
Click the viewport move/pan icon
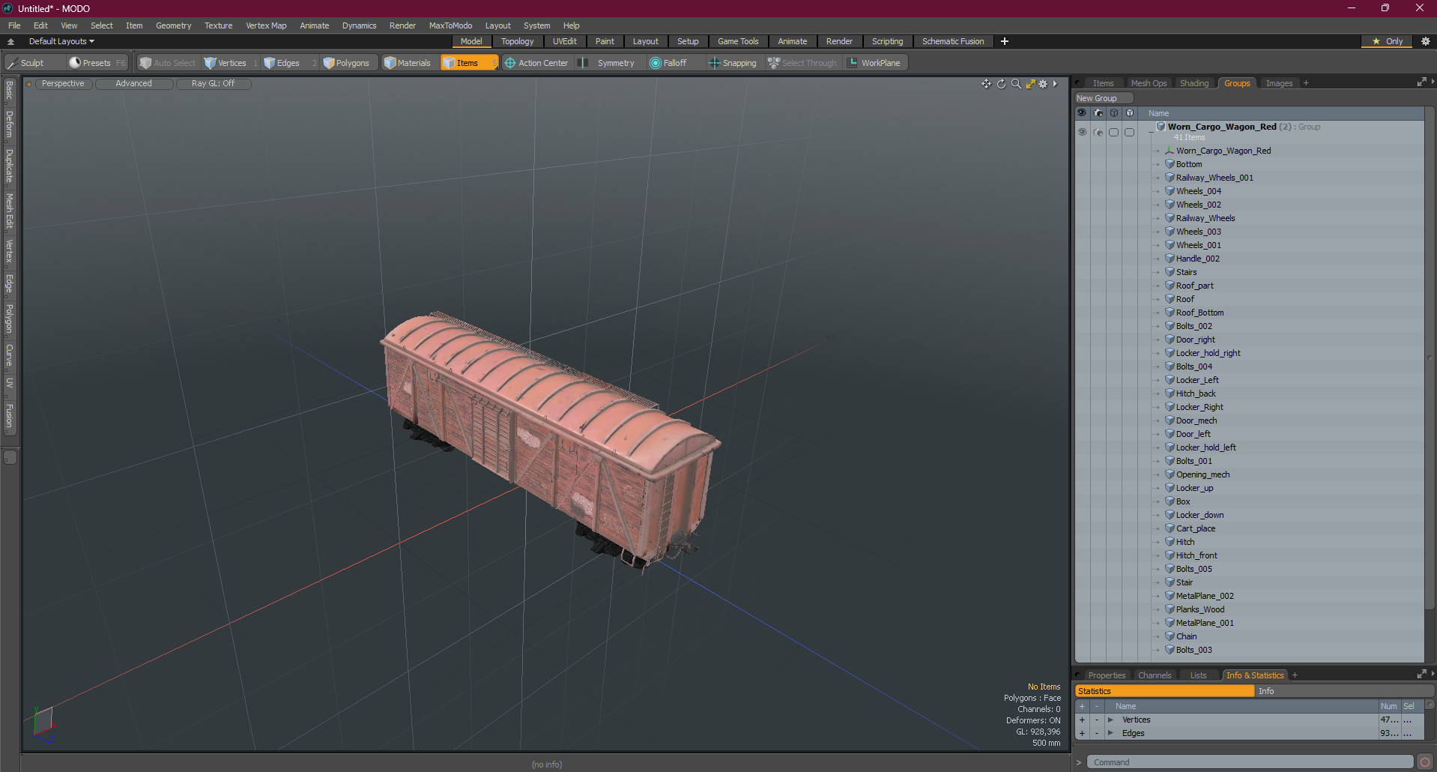click(986, 84)
